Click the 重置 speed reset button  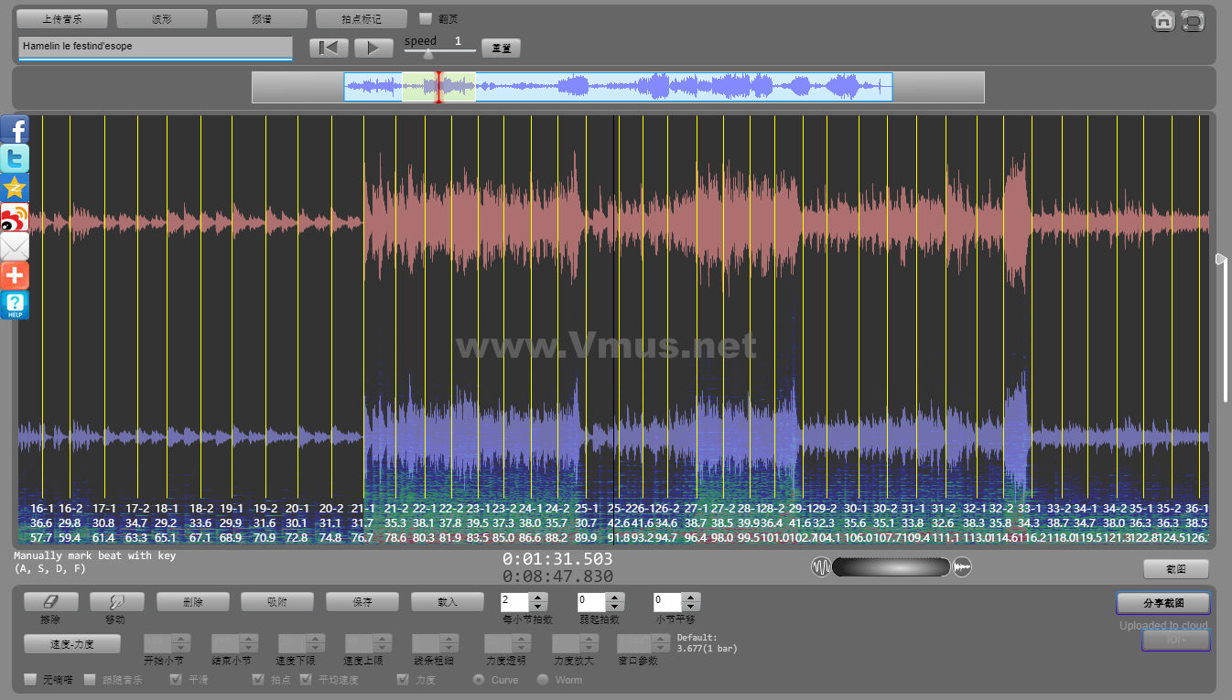pos(502,48)
